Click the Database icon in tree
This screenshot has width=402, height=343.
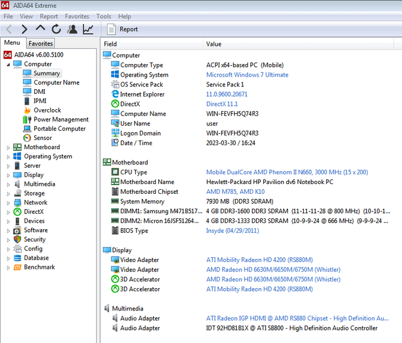[x=18, y=258]
